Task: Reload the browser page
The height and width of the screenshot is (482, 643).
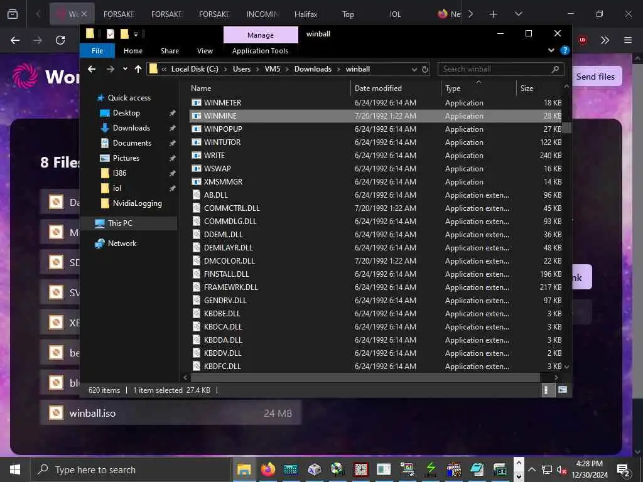Action: coord(60,40)
